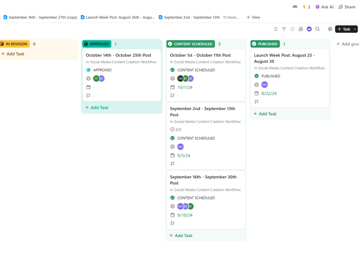Screen dimensions: 359x269
Task: Click assignee icon on October 1st card
Action: click(172, 79)
